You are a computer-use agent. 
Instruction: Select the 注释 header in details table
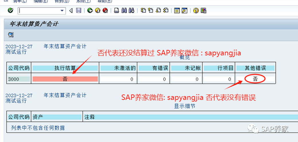pos(191,117)
